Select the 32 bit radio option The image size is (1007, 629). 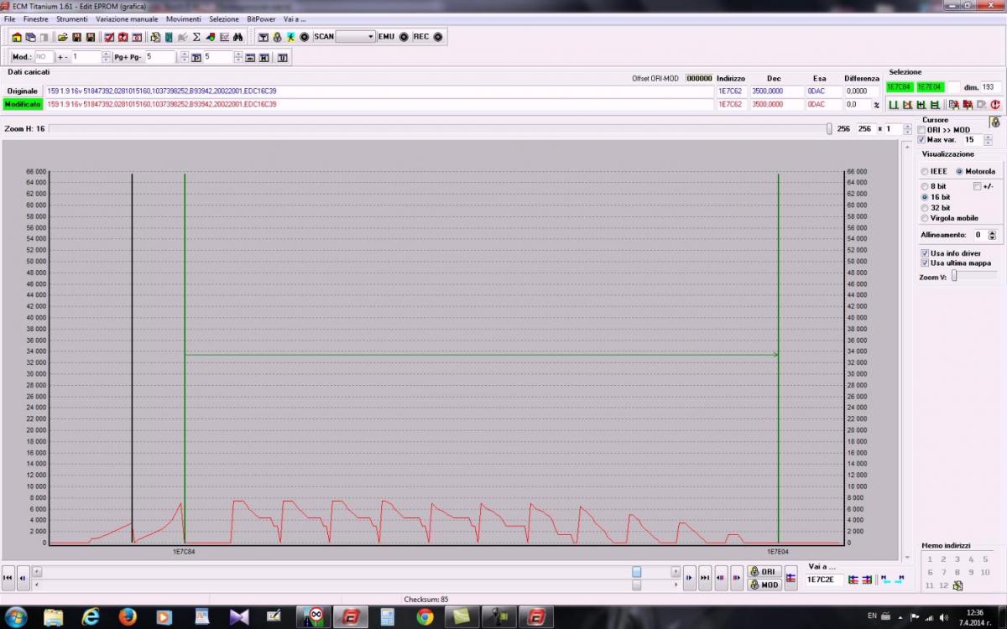(x=925, y=207)
